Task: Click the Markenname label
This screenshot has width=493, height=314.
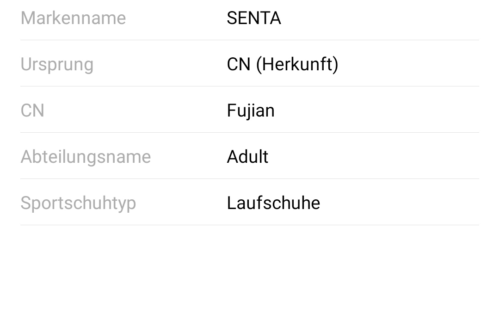Action: (73, 18)
